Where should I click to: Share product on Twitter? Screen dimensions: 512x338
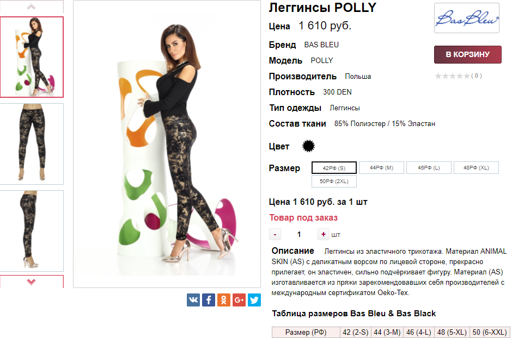[254, 300]
